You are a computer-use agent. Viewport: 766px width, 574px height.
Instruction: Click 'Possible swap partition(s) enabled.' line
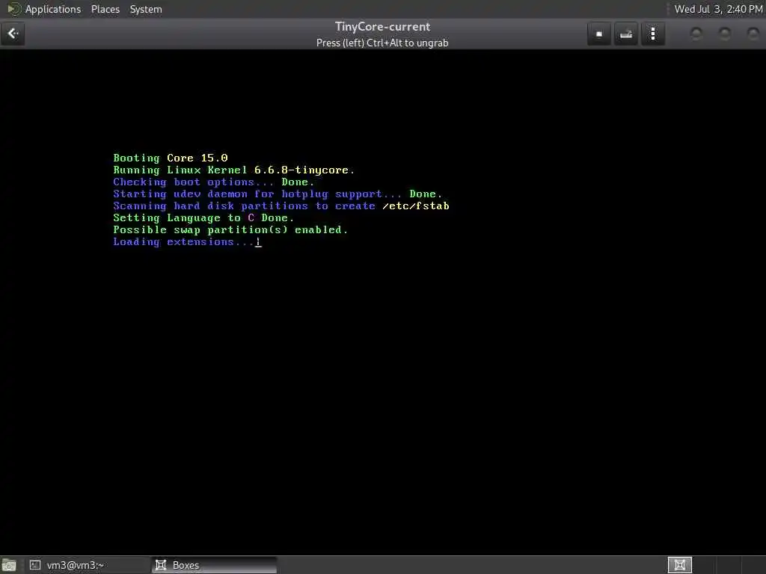230,230
